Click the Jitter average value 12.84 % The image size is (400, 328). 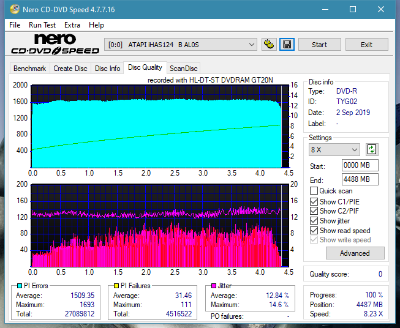[277, 296]
